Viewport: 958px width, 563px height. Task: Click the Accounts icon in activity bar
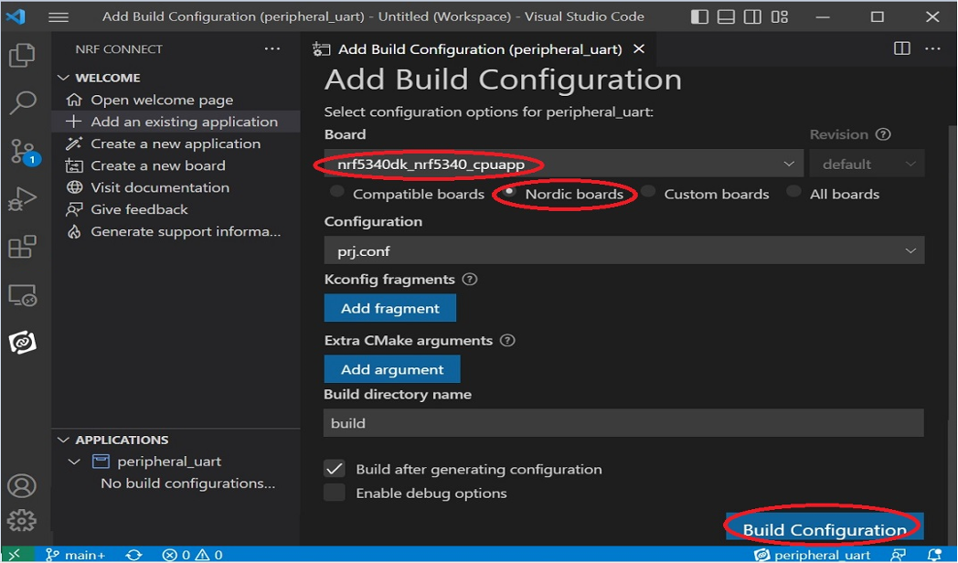(22, 485)
